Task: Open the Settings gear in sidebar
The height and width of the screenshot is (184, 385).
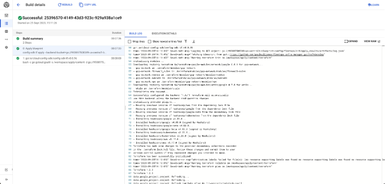Action: (x=6, y=47)
